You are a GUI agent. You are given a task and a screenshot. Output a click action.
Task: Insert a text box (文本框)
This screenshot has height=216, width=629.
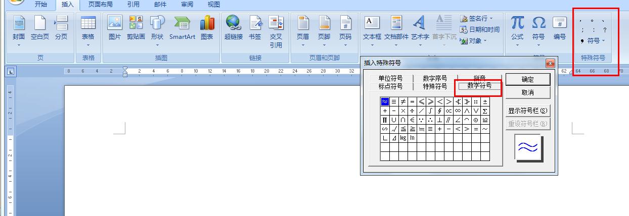pyautogui.click(x=372, y=31)
